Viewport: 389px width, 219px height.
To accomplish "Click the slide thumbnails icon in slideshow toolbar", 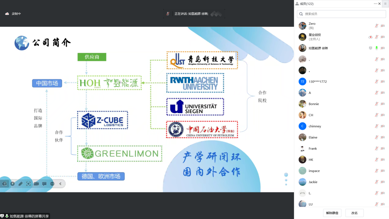I will tap(4, 184).
